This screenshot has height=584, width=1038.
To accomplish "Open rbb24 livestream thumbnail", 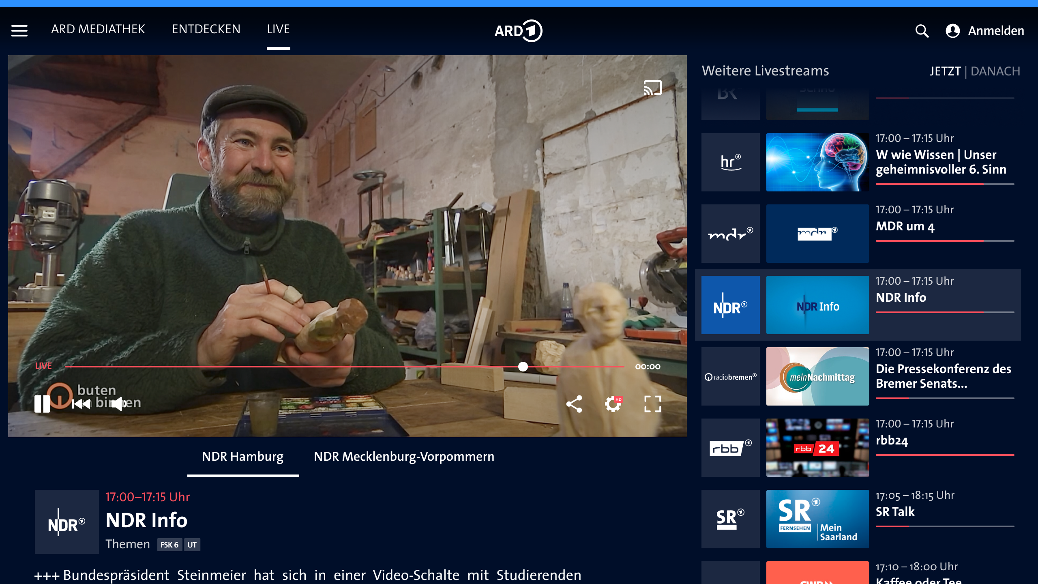I will tap(817, 448).
